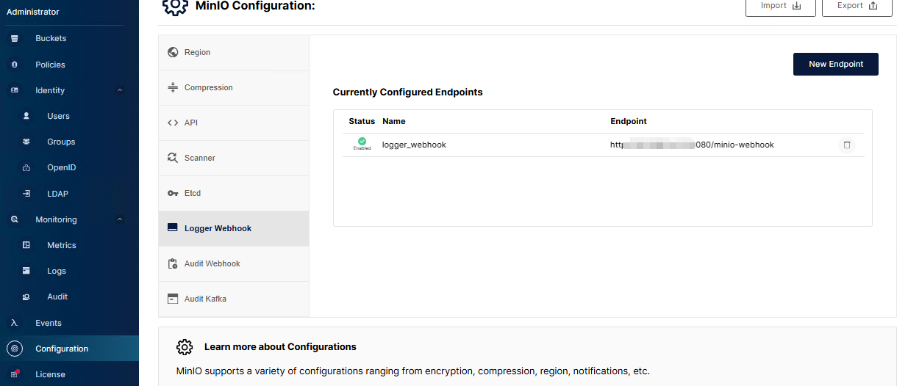
Task: Select the Compression configuration tab
Action: coord(234,87)
